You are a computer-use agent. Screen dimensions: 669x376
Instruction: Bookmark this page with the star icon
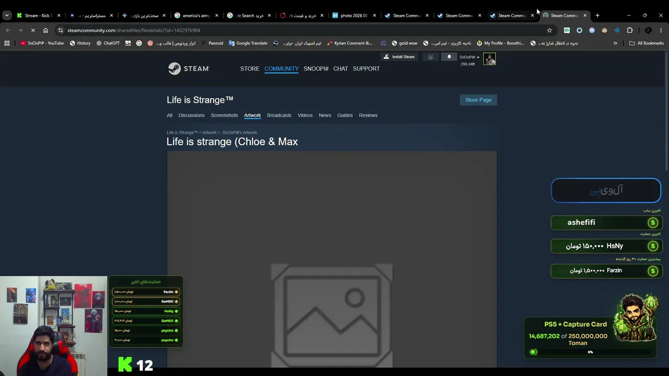[x=549, y=30]
